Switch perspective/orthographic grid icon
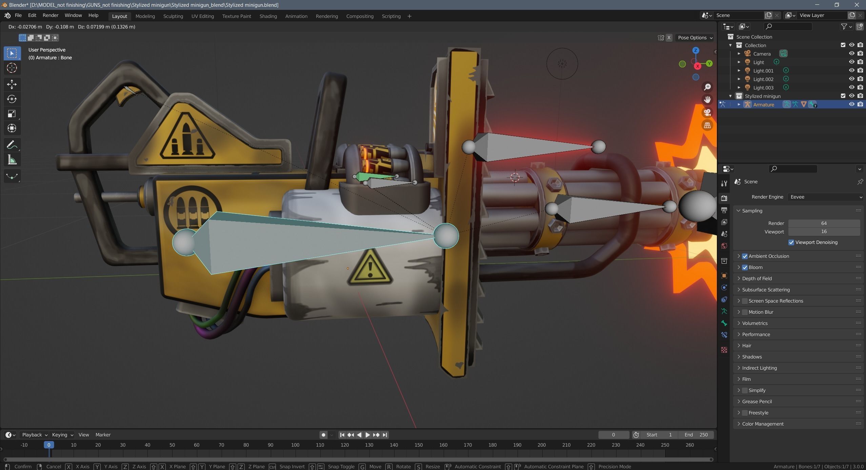This screenshot has height=470, width=866. tap(707, 125)
